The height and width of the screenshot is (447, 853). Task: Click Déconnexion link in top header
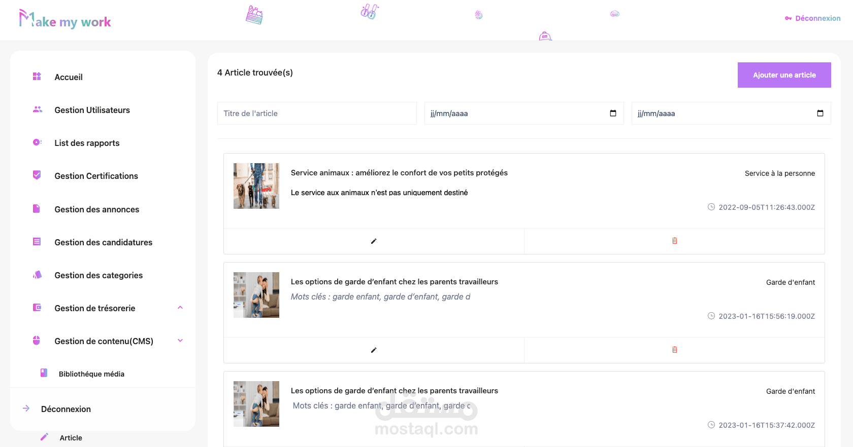[817, 18]
